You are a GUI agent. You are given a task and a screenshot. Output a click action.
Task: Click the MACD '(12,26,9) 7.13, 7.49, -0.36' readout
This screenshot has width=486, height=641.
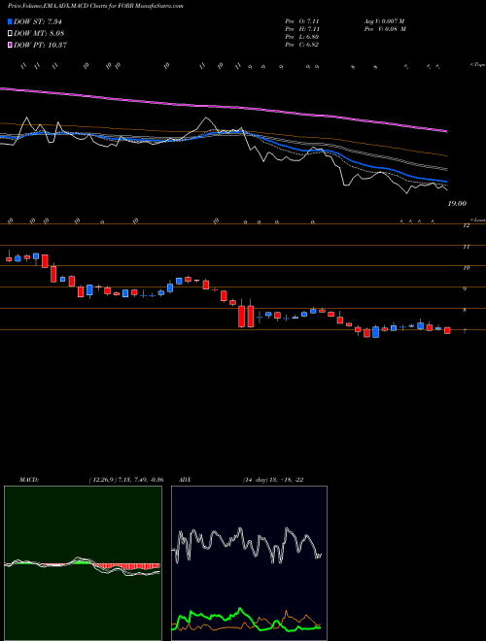coord(125,480)
